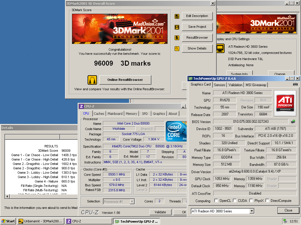The image size is (301, 225).
Task: Click the Online ResultBrowser button
Action: tap(125, 80)
